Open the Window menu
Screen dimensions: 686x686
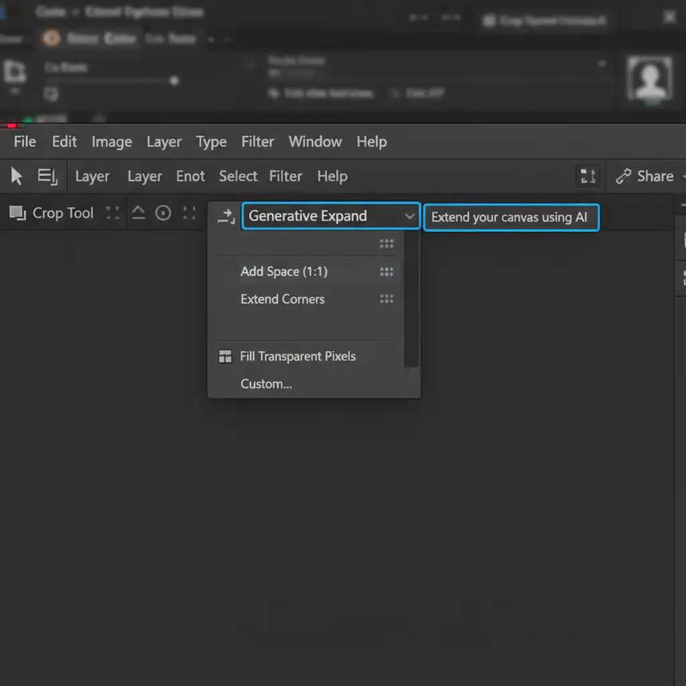coord(315,141)
